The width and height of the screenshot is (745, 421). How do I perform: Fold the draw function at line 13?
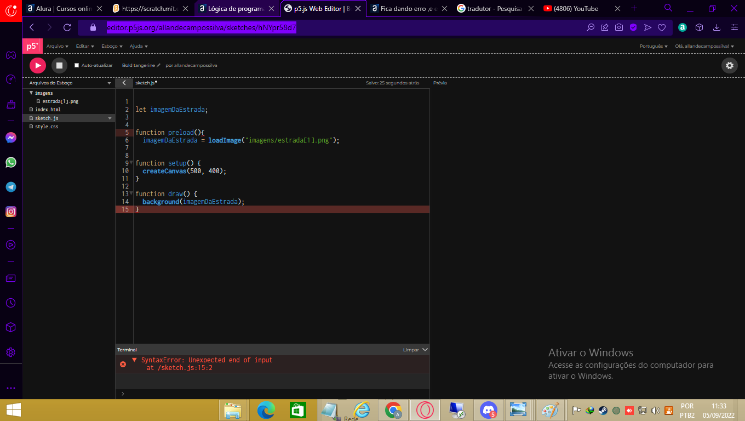tap(131, 194)
